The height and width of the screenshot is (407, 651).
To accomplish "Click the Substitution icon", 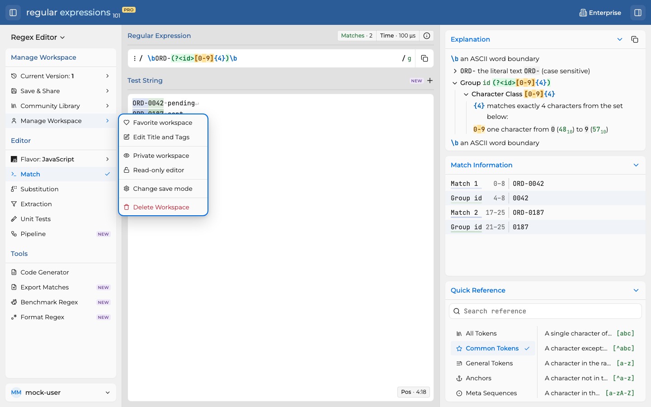I will click(14, 189).
